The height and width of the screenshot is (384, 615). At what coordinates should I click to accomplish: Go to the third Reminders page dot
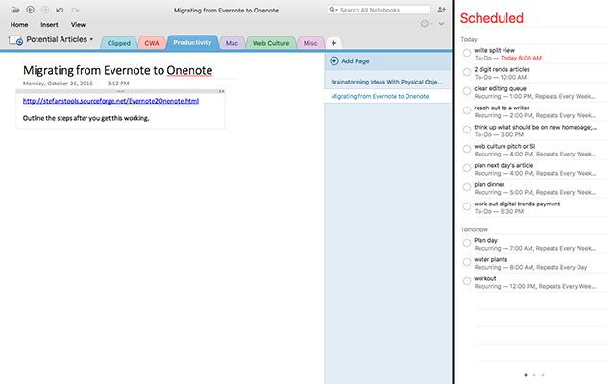click(543, 375)
